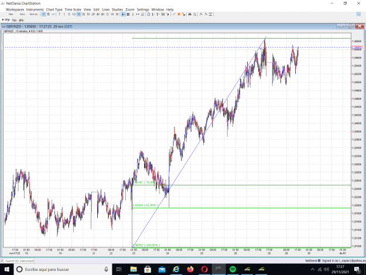Switch to the ghy workspace tab

click(x=21, y=20)
